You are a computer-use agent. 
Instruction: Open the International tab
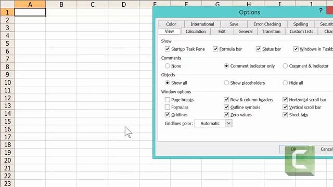(x=202, y=24)
